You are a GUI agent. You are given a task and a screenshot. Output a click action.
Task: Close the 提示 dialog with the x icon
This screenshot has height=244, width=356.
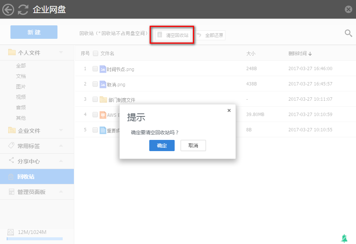[229, 110]
